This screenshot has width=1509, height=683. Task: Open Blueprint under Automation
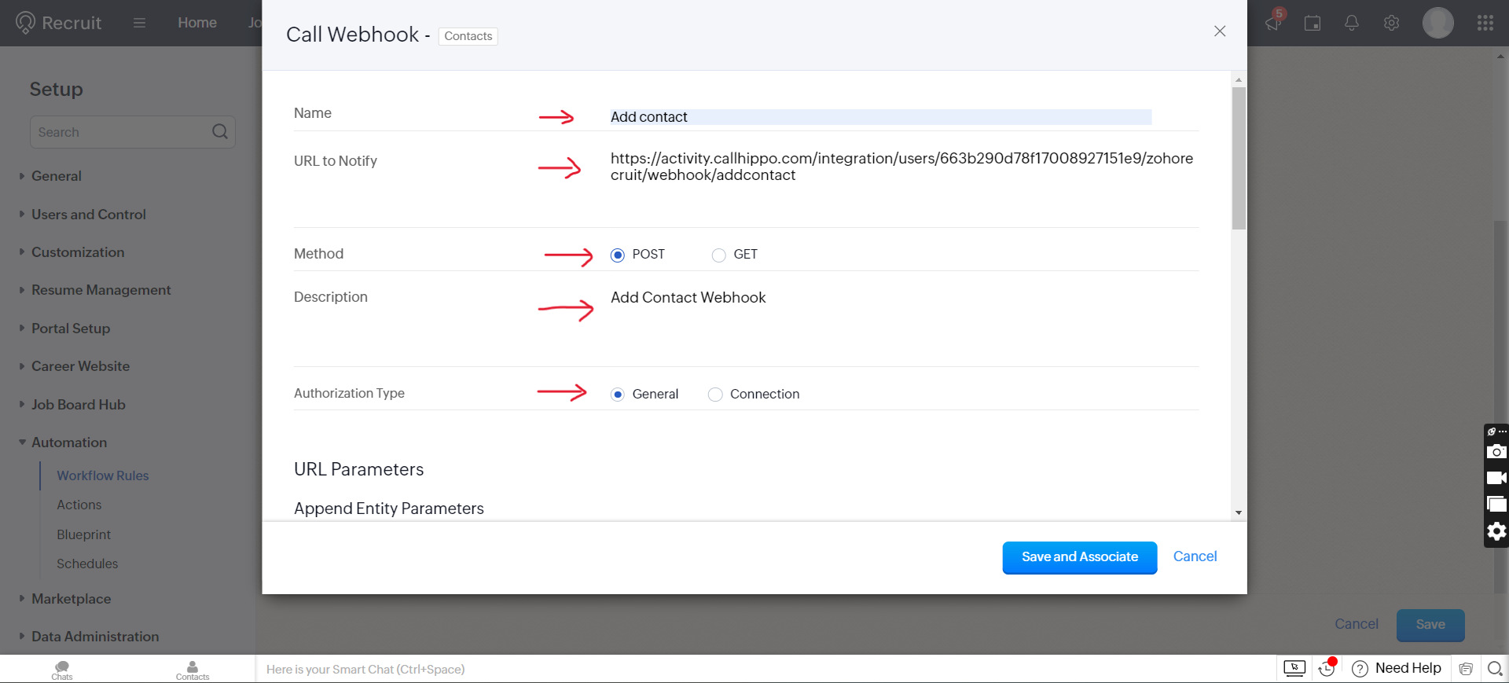(x=83, y=534)
